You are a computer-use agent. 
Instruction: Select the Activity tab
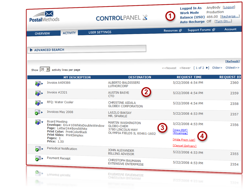click(x=69, y=33)
